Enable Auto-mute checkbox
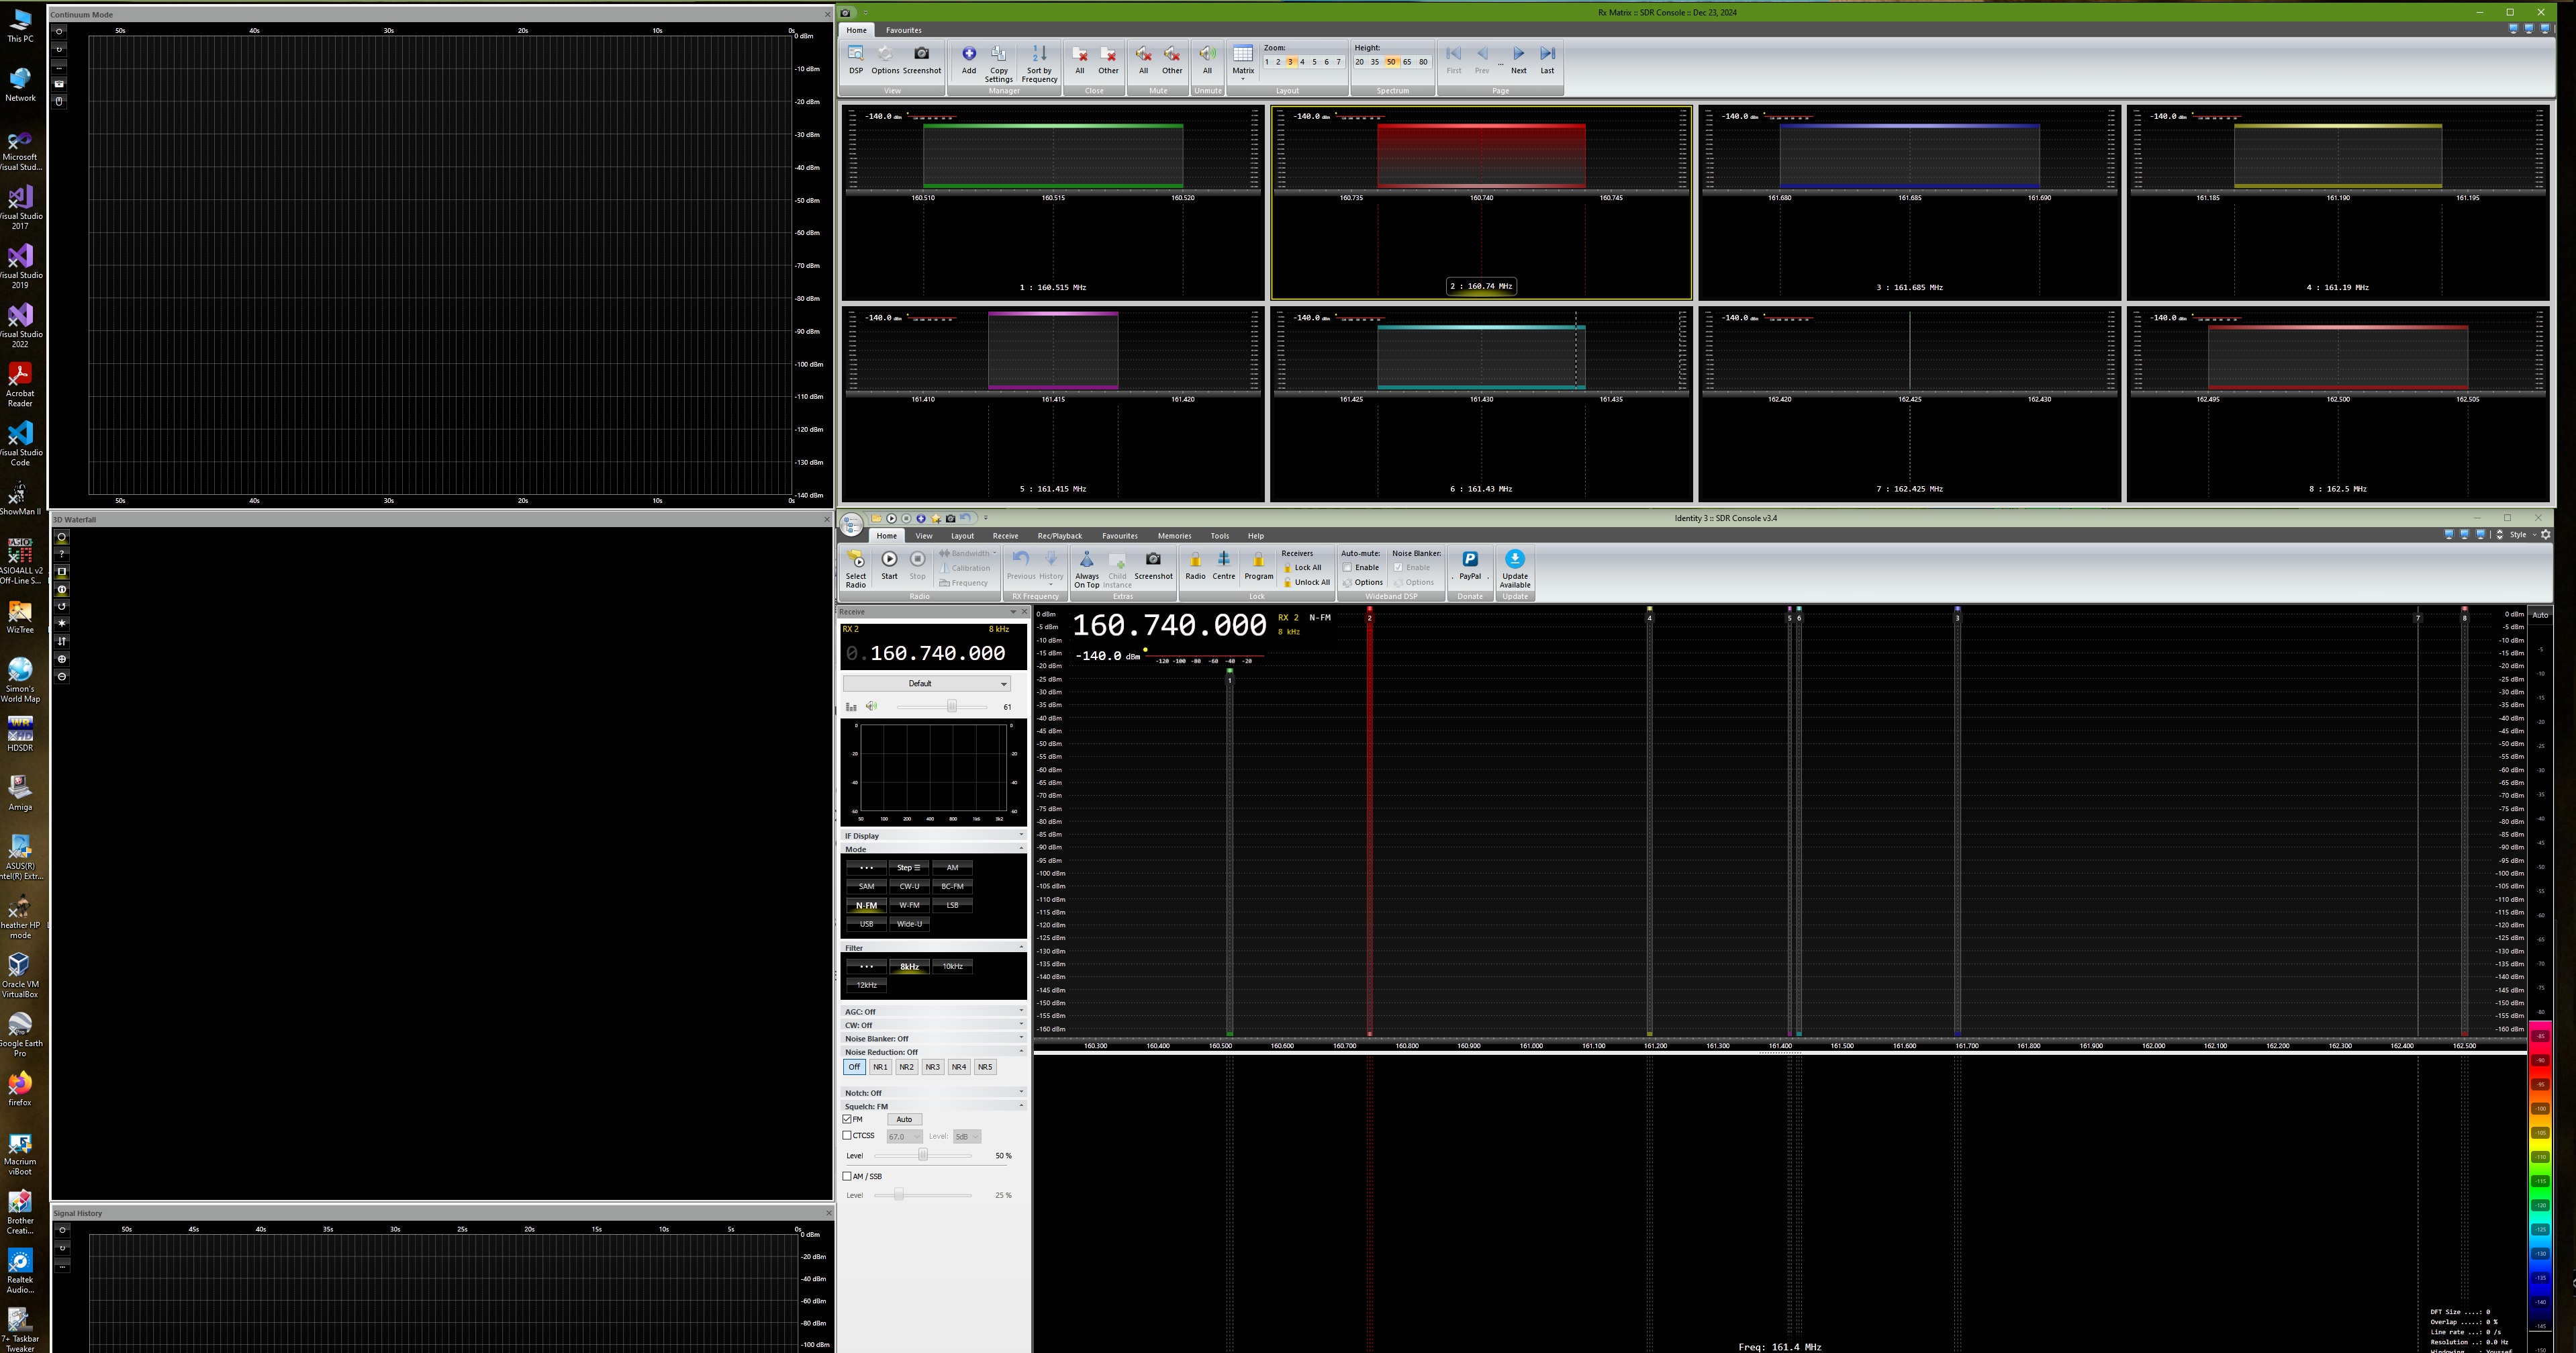Image resolution: width=2576 pixels, height=1353 pixels. click(1347, 567)
